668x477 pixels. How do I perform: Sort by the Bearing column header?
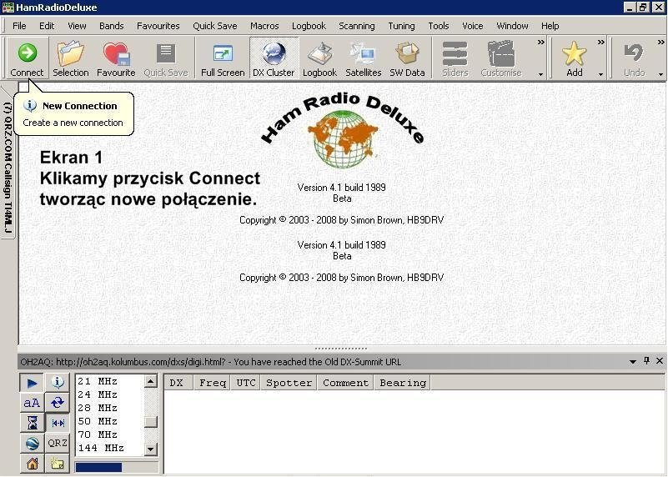click(x=403, y=383)
